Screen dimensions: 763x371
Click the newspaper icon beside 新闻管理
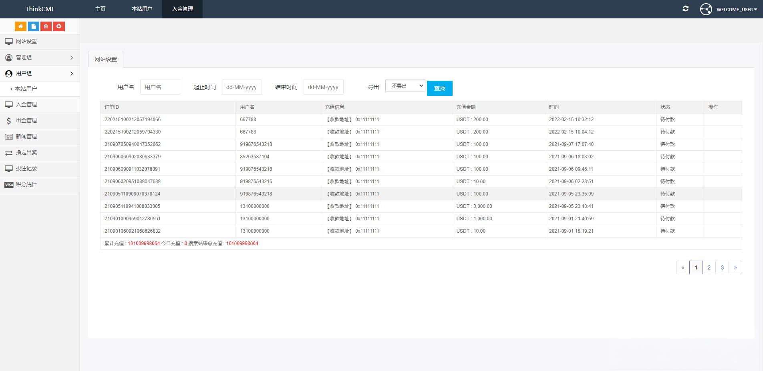(x=9, y=137)
